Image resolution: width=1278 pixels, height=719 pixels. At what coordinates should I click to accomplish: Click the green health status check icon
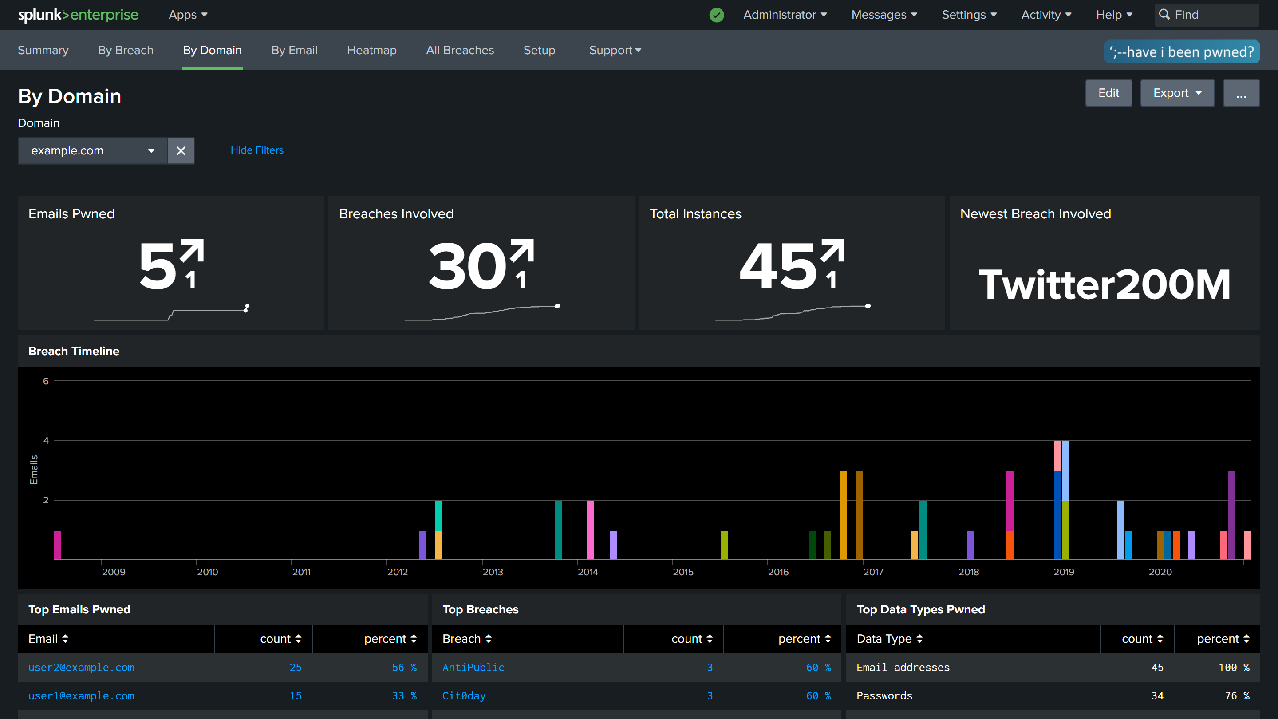pyautogui.click(x=716, y=15)
